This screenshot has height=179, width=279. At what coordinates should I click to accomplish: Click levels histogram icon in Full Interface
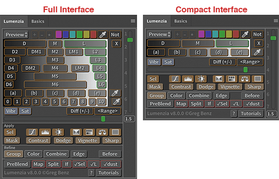click(45, 132)
